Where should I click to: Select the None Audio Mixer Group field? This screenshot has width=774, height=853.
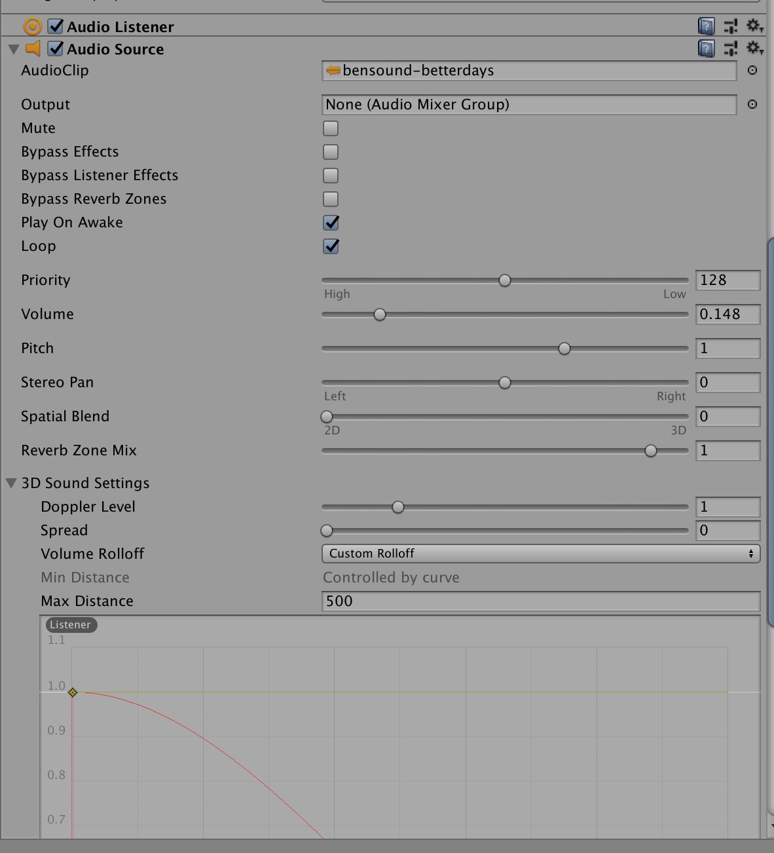click(529, 104)
